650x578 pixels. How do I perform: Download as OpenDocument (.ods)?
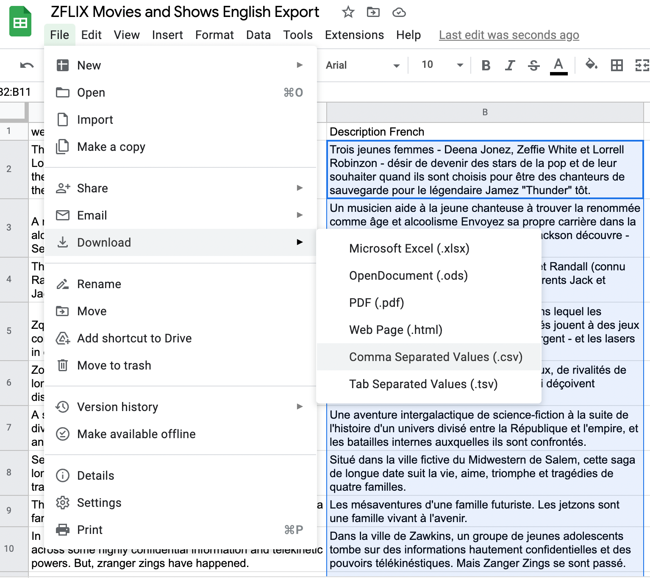429,275
